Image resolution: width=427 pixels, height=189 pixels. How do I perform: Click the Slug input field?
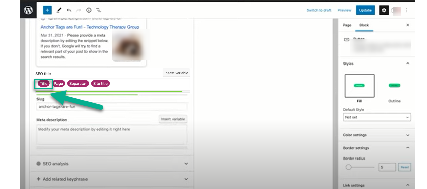pyautogui.click(x=111, y=107)
